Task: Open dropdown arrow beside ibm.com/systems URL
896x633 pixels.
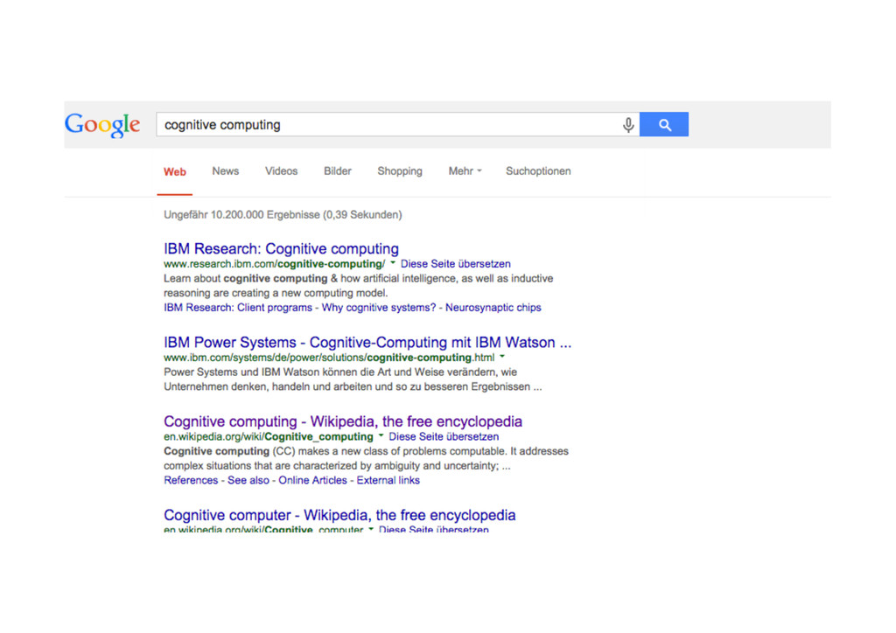Action: point(502,358)
